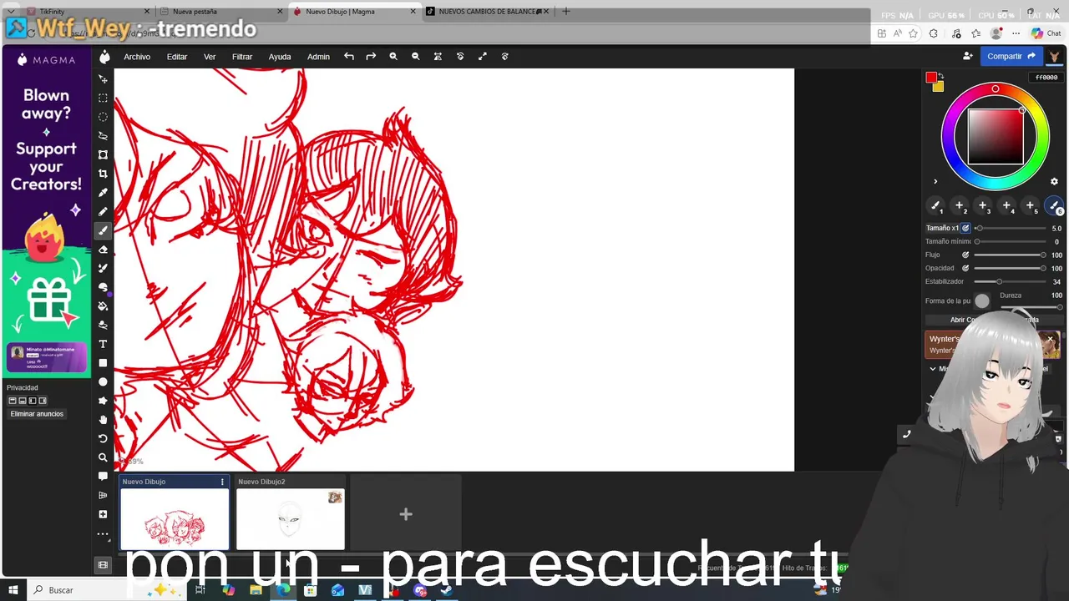The image size is (1069, 601).
Task: Select the Crop tool
Action: 103,174
